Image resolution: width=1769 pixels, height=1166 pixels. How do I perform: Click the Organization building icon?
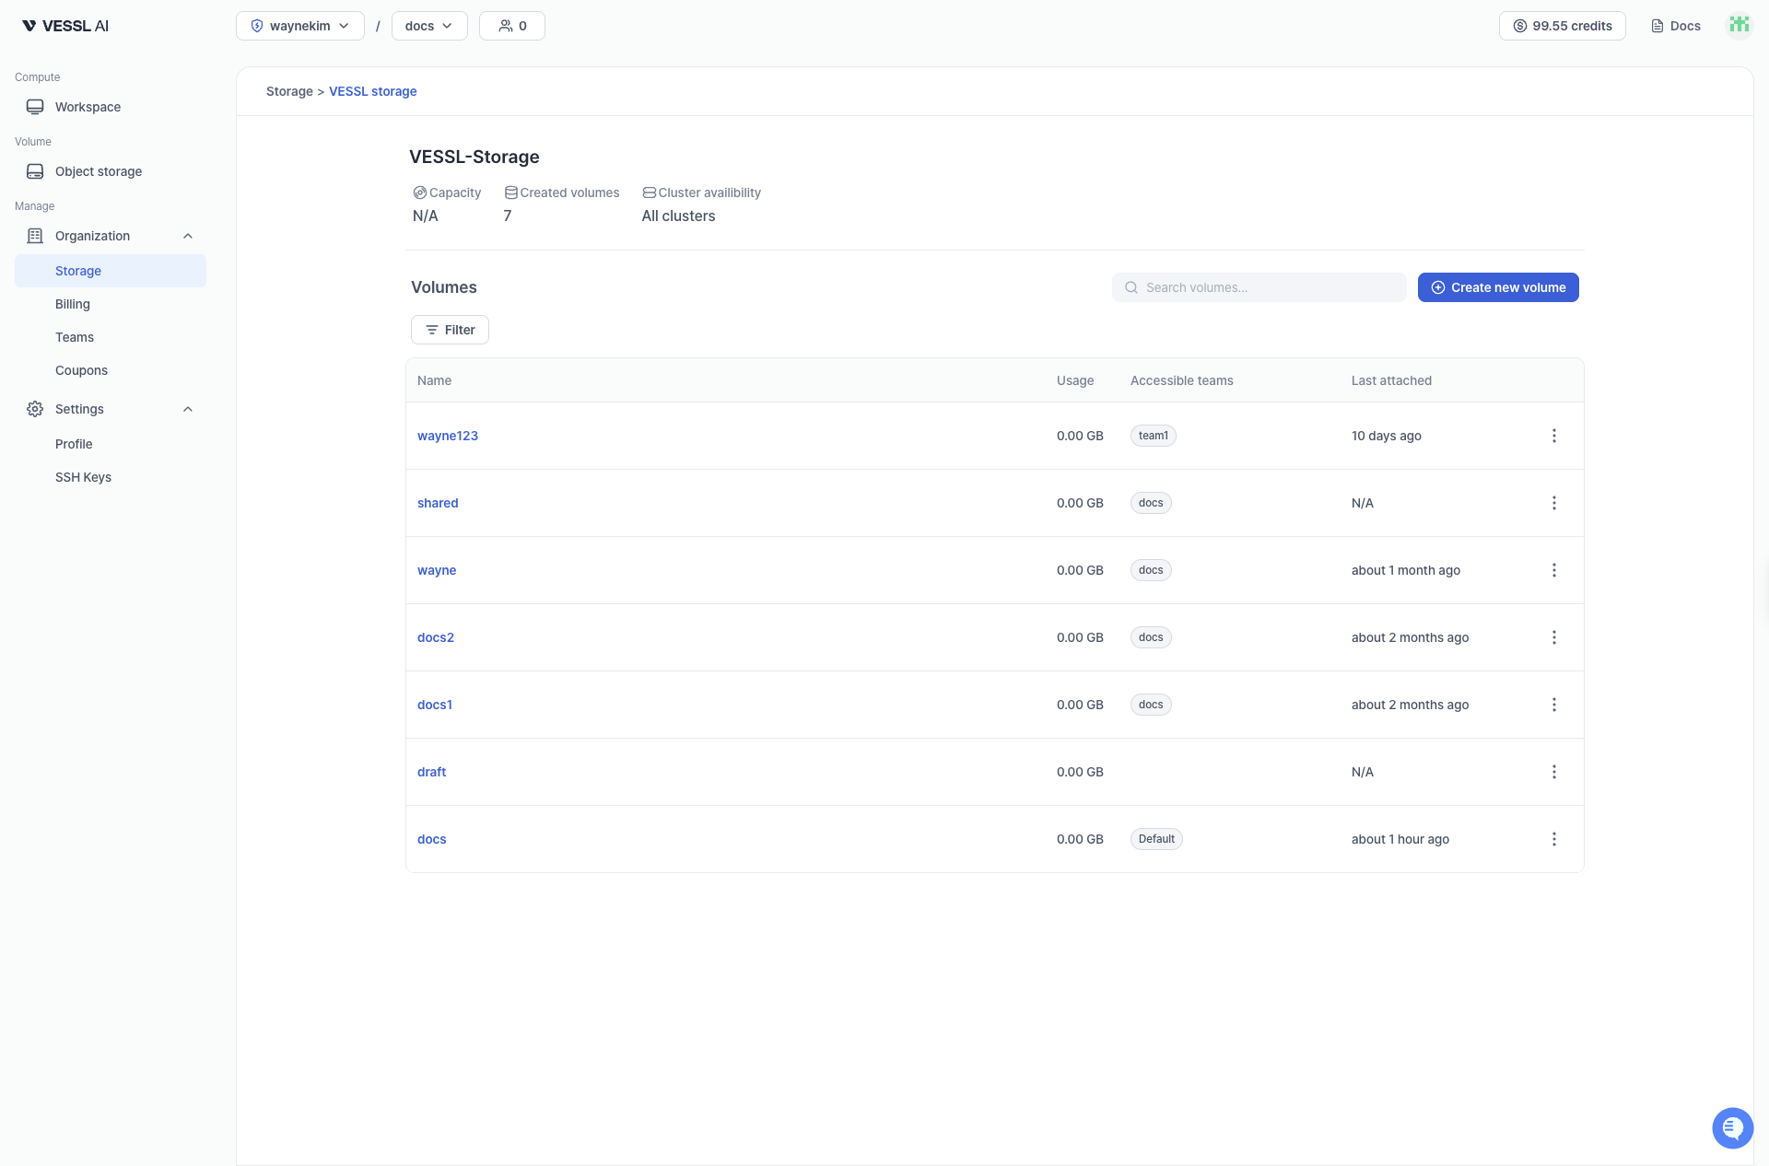coord(34,236)
